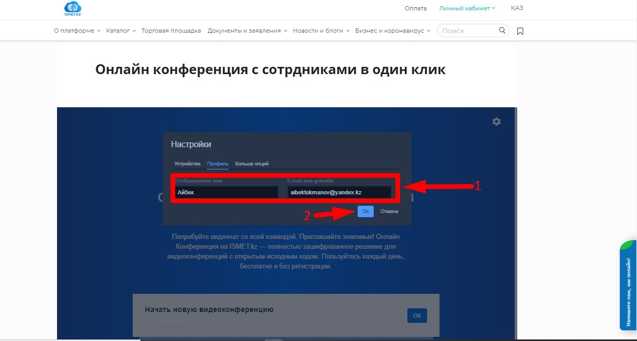The height and width of the screenshot is (341, 637).
Task: Click Отмена to cancel settings
Action: click(389, 211)
